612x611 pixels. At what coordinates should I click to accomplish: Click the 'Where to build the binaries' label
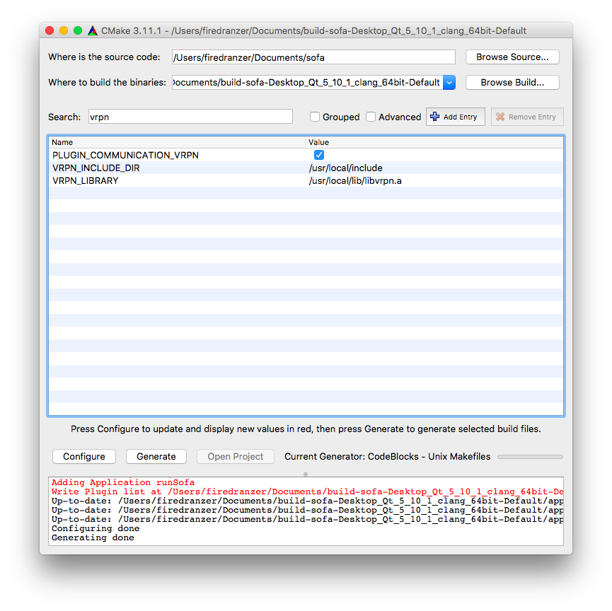pyautogui.click(x=108, y=82)
